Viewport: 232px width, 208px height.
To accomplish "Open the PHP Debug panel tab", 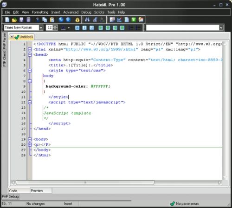I will pos(10,196).
